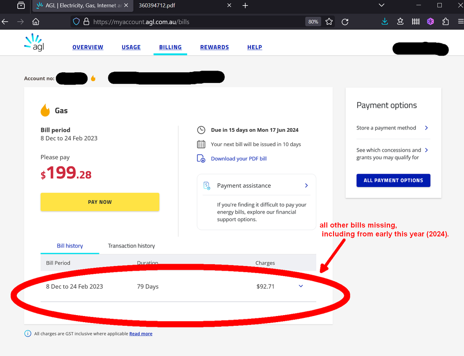Expand the 8 Dec to 24 Feb bill row
The width and height of the screenshot is (464, 356).
[301, 286]
